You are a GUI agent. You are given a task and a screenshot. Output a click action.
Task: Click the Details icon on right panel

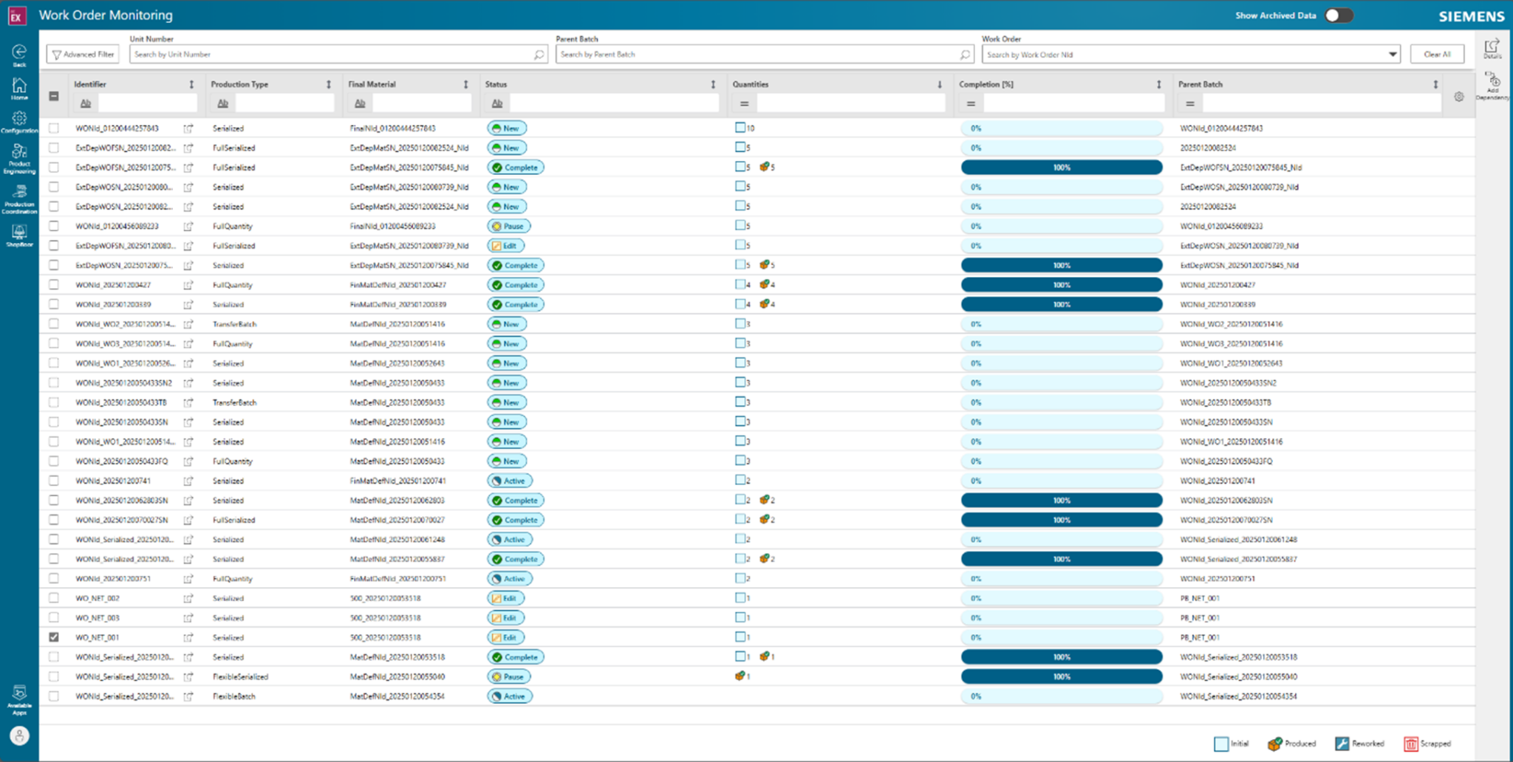[x=1493, y=46]
